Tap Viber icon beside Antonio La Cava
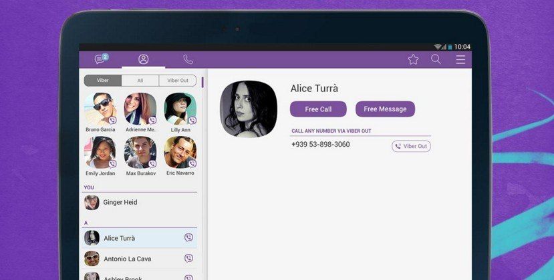The image size is (554, 280). tap(188, 258)
